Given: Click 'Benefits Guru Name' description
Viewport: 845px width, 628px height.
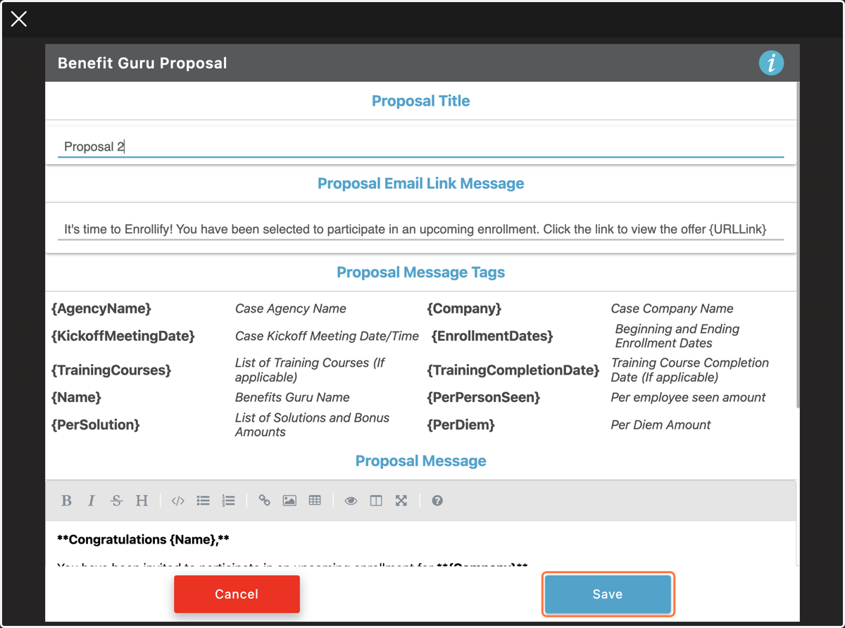Looking at the screenshot, I should 292,397.
